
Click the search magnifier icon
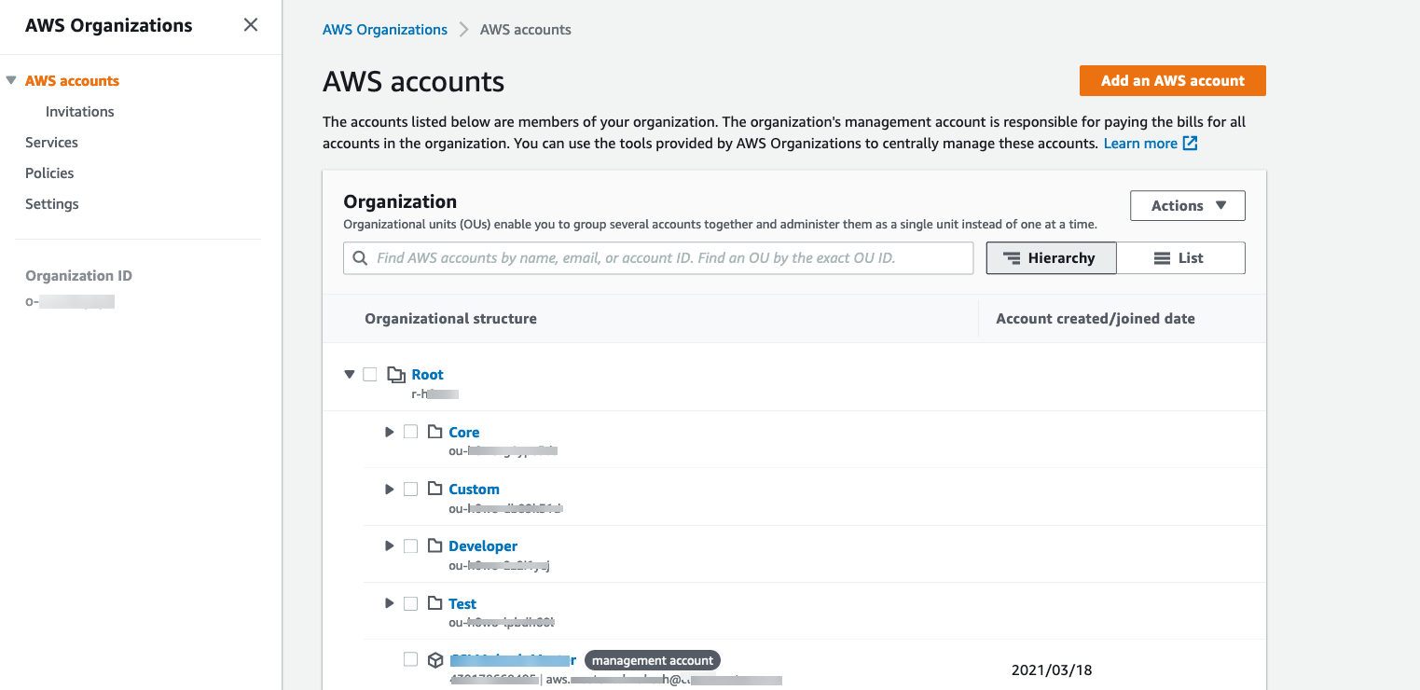coord(360,258)
